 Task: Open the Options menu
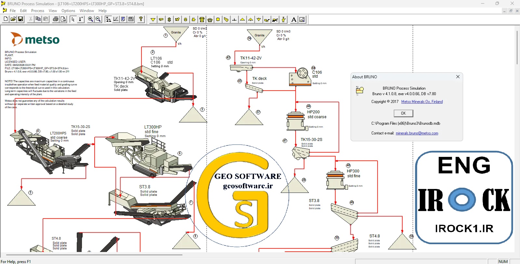pos(68,11)
